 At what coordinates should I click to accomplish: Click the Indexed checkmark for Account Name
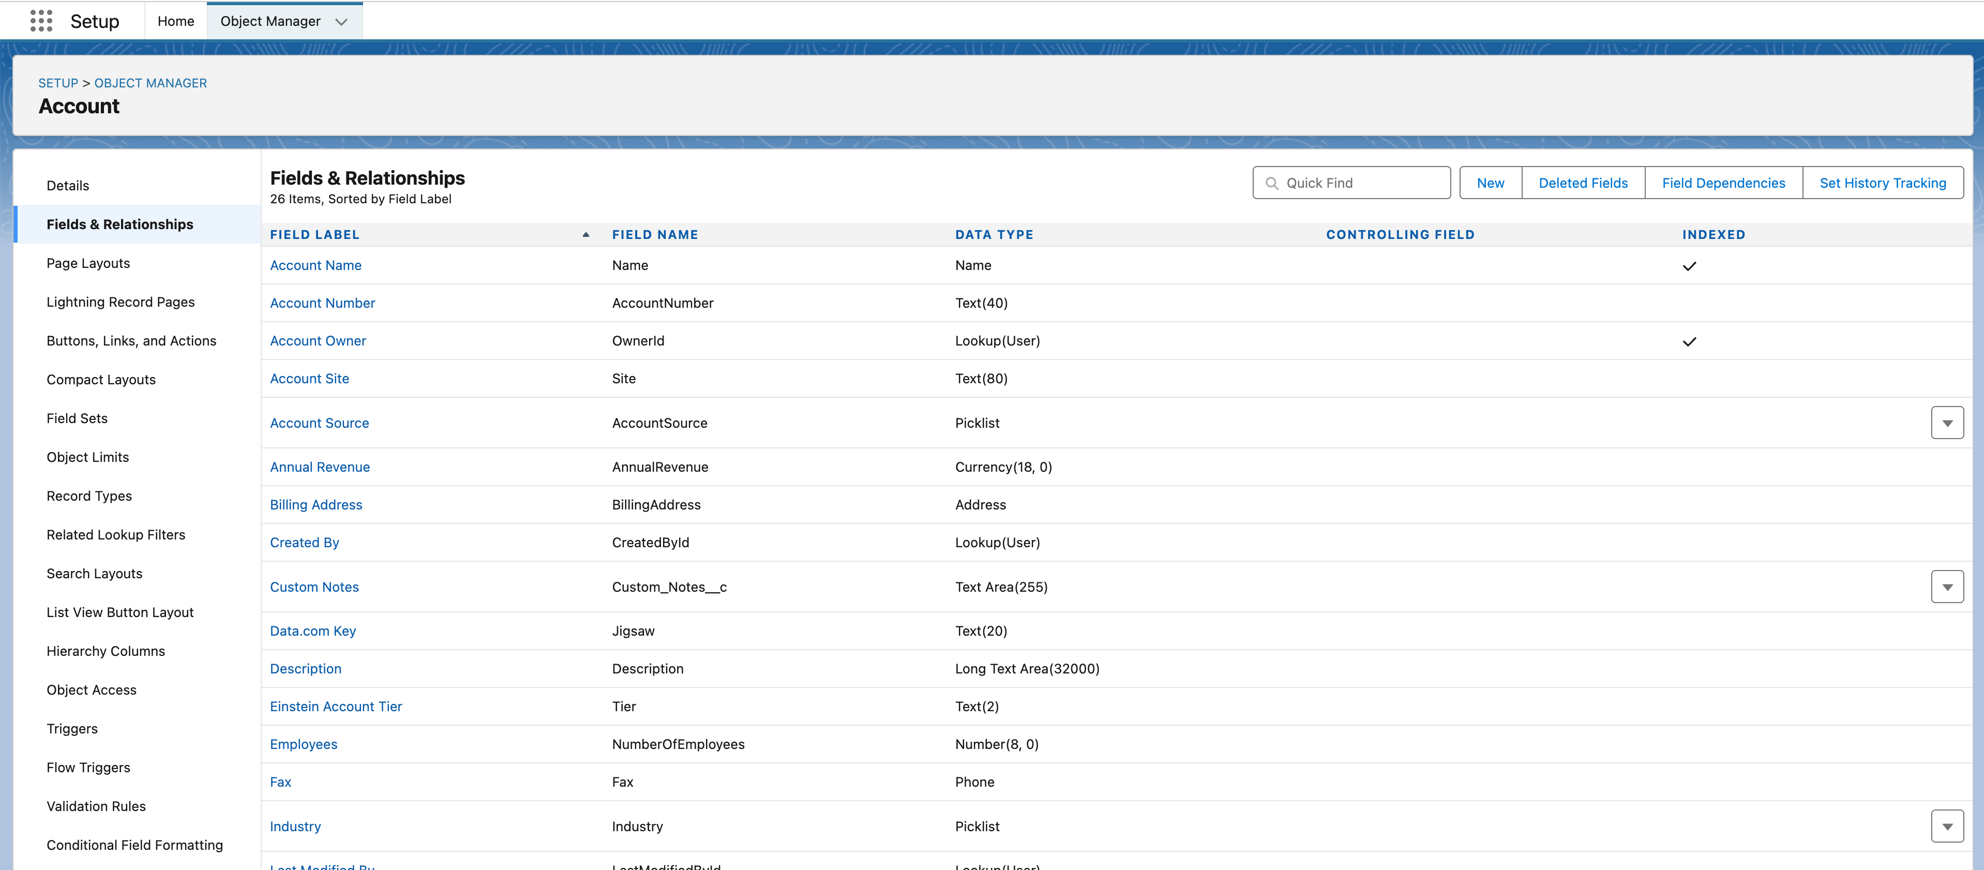coord(1691,266)
